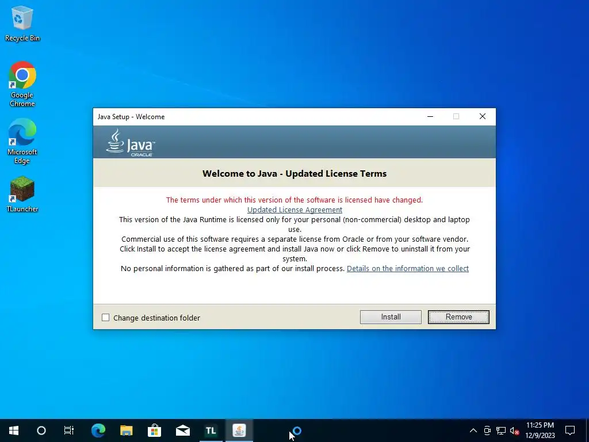Open File Explorer from the taskbar
The height and width of the screenshot is (442, 589).
[127, 430]
